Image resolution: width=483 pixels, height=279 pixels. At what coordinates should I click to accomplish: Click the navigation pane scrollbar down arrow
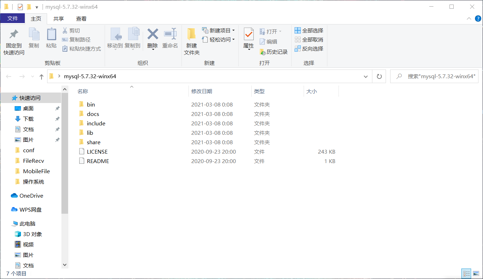click(65, 265)
